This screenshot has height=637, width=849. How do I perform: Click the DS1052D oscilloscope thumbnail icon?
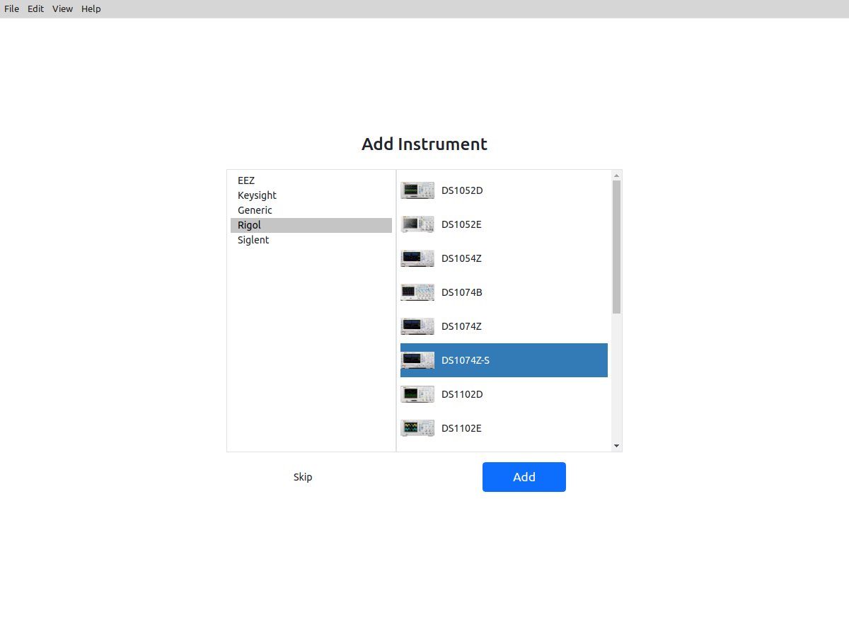(x=417, y=190)
